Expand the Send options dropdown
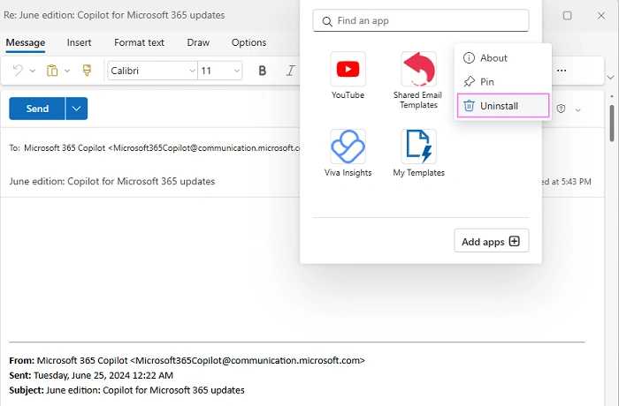This screenshot has width=619, height=406. (77, 109)
